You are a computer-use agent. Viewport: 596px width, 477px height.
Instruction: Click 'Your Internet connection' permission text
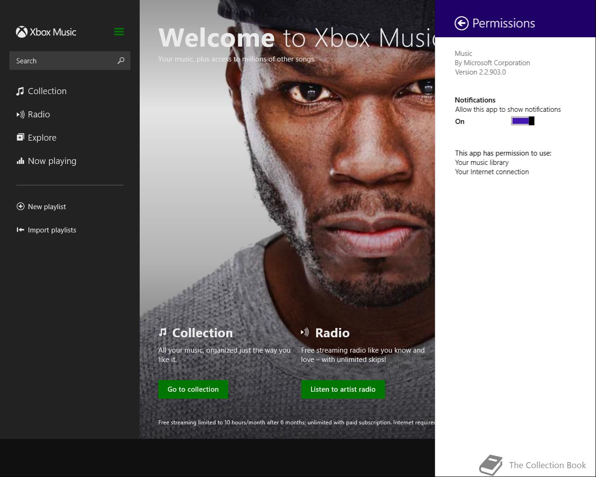(492, 172)
